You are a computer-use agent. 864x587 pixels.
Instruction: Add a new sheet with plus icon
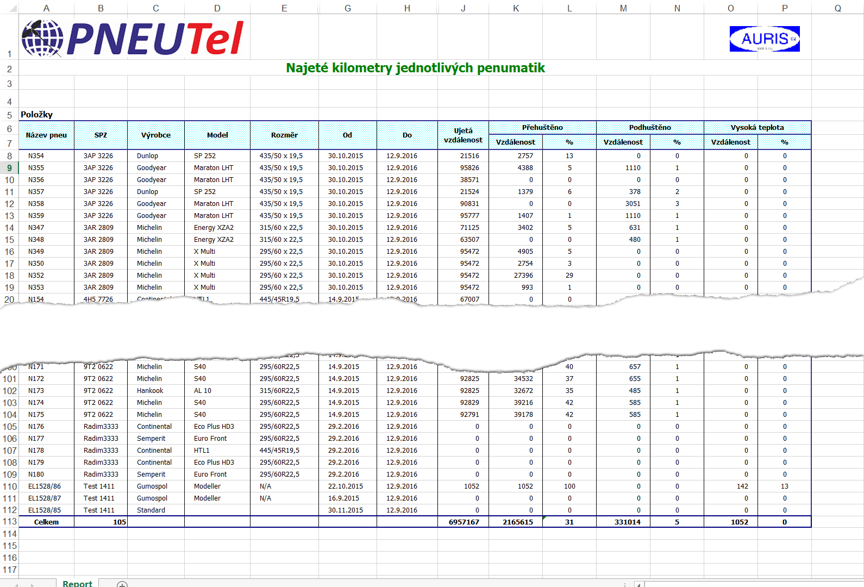122,585
